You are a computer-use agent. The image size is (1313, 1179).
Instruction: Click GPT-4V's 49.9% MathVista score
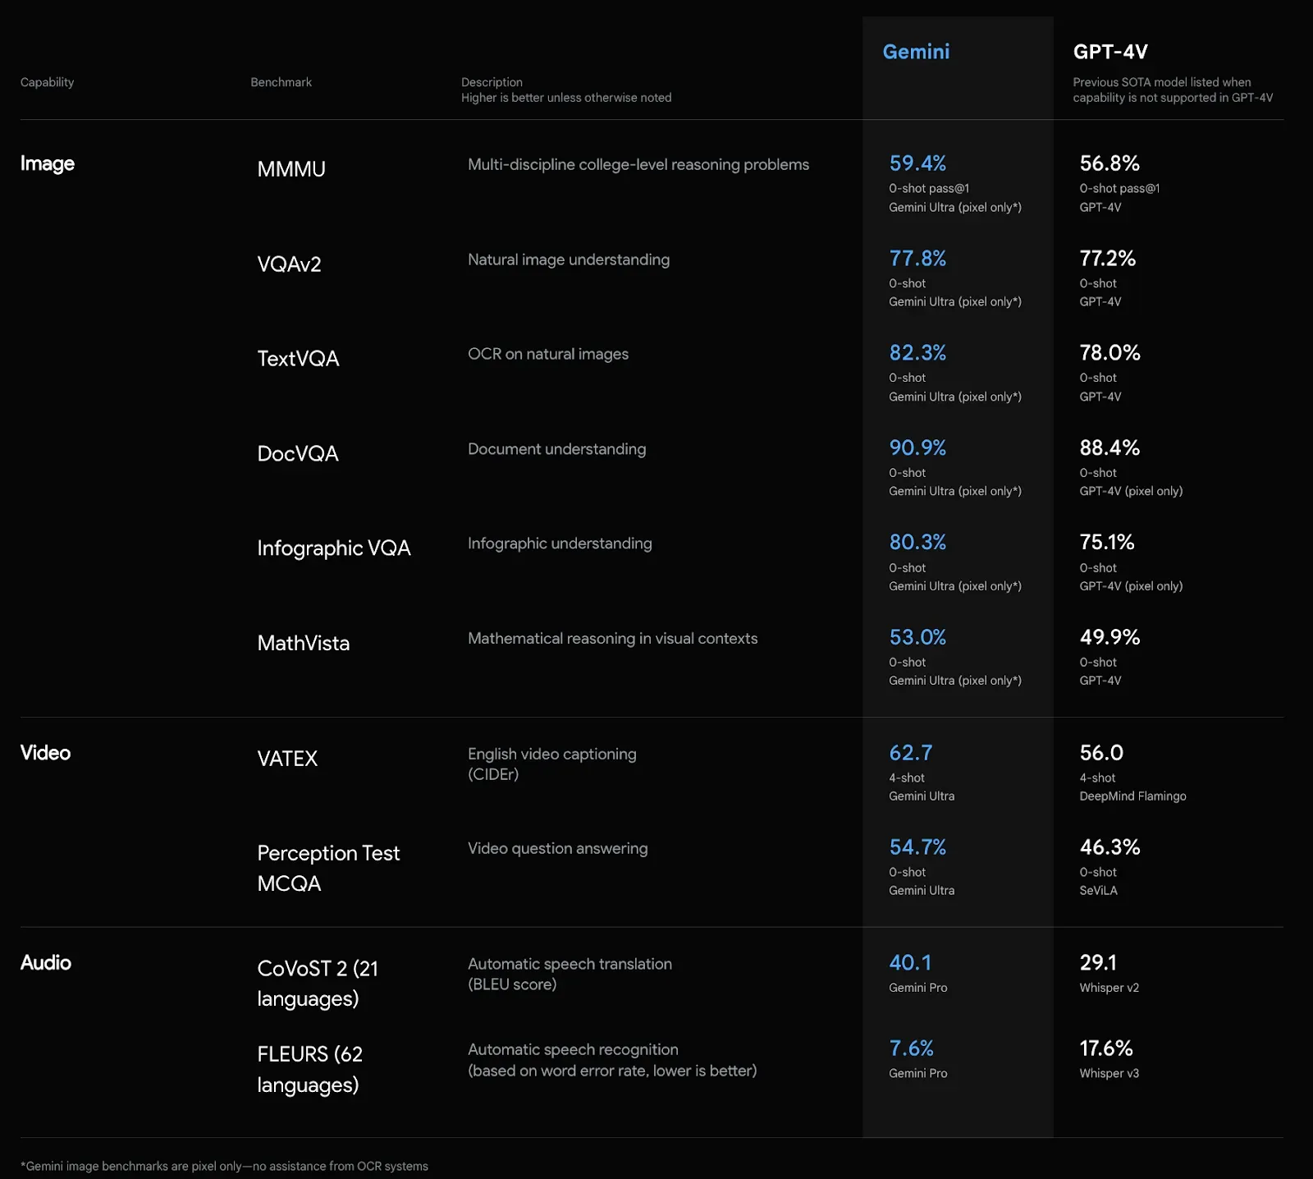1110,637
